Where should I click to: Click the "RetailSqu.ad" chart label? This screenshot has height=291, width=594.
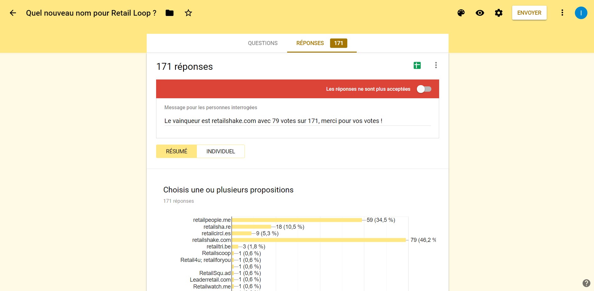coord(215,273)
